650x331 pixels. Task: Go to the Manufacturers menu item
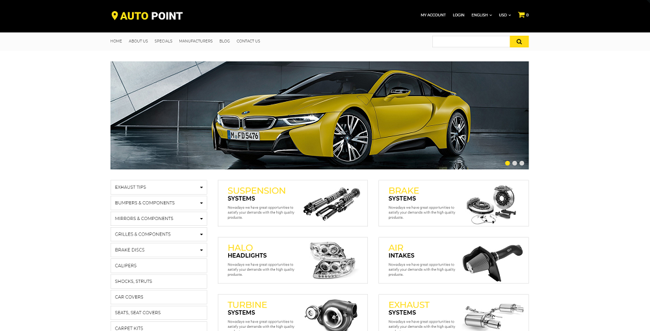[196, 41]
